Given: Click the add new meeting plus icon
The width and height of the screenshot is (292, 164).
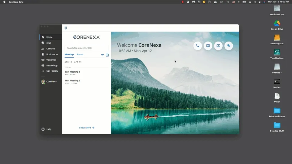Looking at the screenshot, I should 107,55.
